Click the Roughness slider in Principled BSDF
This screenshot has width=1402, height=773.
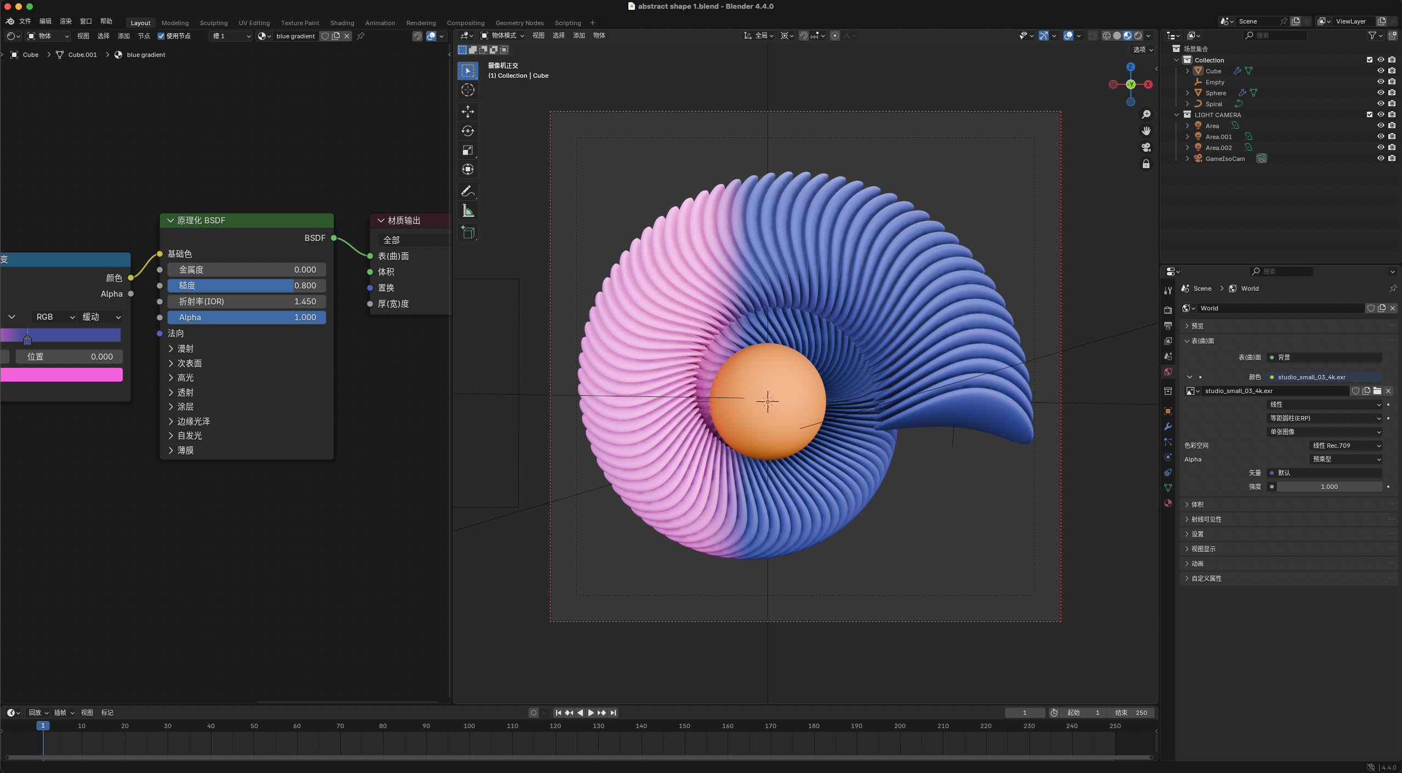click(x=247, y=286)
